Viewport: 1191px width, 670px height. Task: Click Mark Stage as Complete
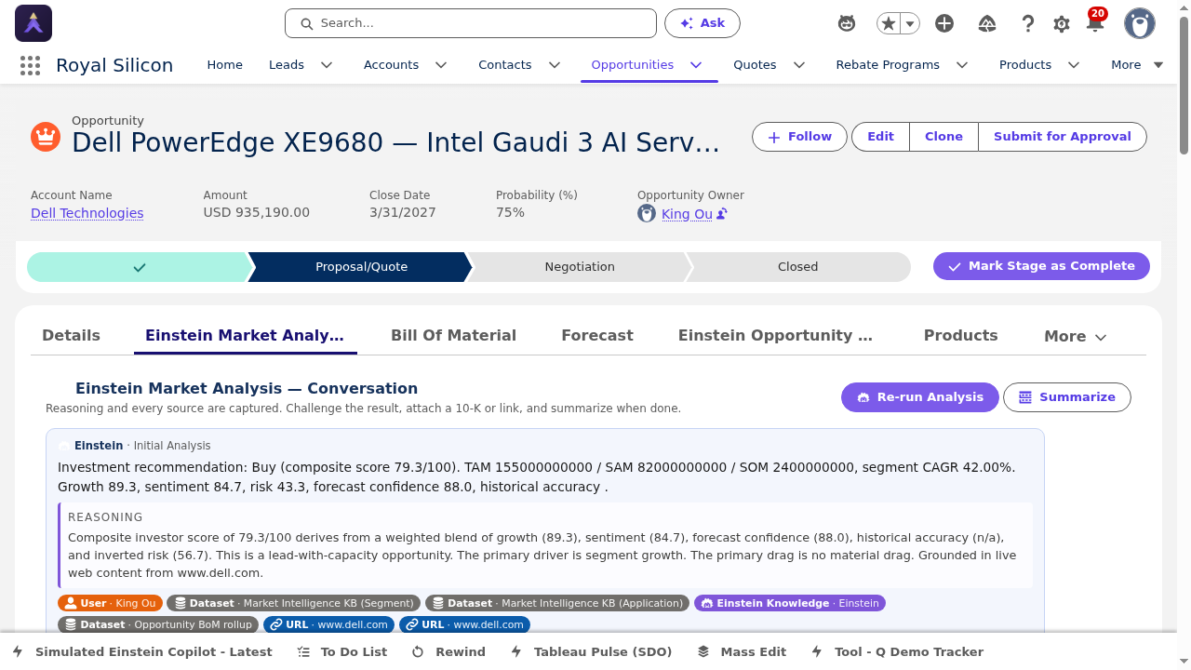coord(1041,266)
